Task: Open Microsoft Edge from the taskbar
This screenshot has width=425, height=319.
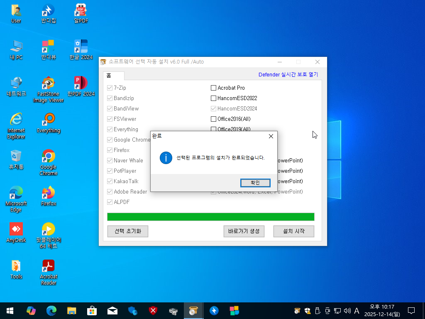Action: (x=51, y=311)
